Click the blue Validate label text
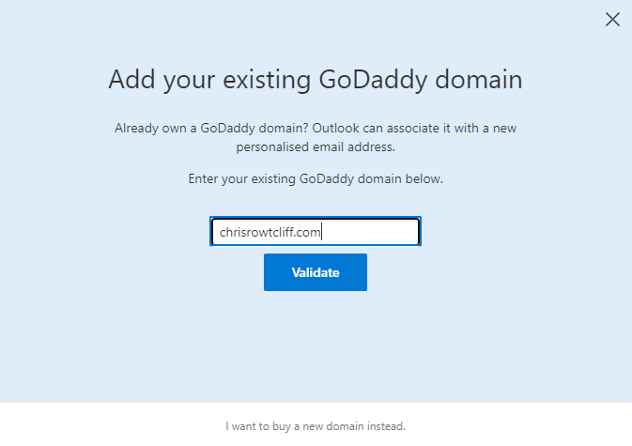 (316, 272)
